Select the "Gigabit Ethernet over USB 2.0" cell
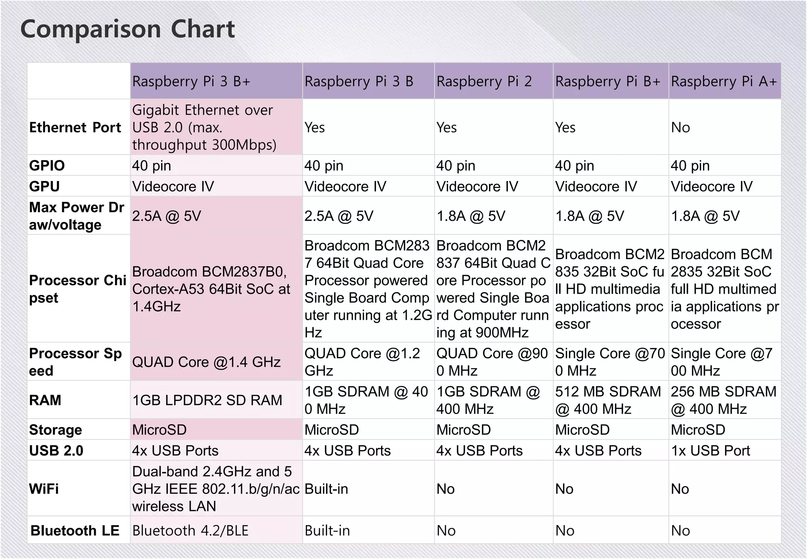807x559 pixels. [x=204, y=127]
